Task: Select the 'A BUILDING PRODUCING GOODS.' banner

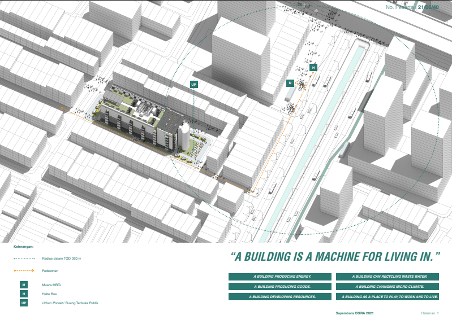Action: (x=280, y=287)
